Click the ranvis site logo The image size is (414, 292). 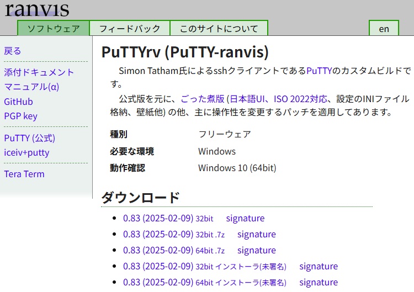37,9
